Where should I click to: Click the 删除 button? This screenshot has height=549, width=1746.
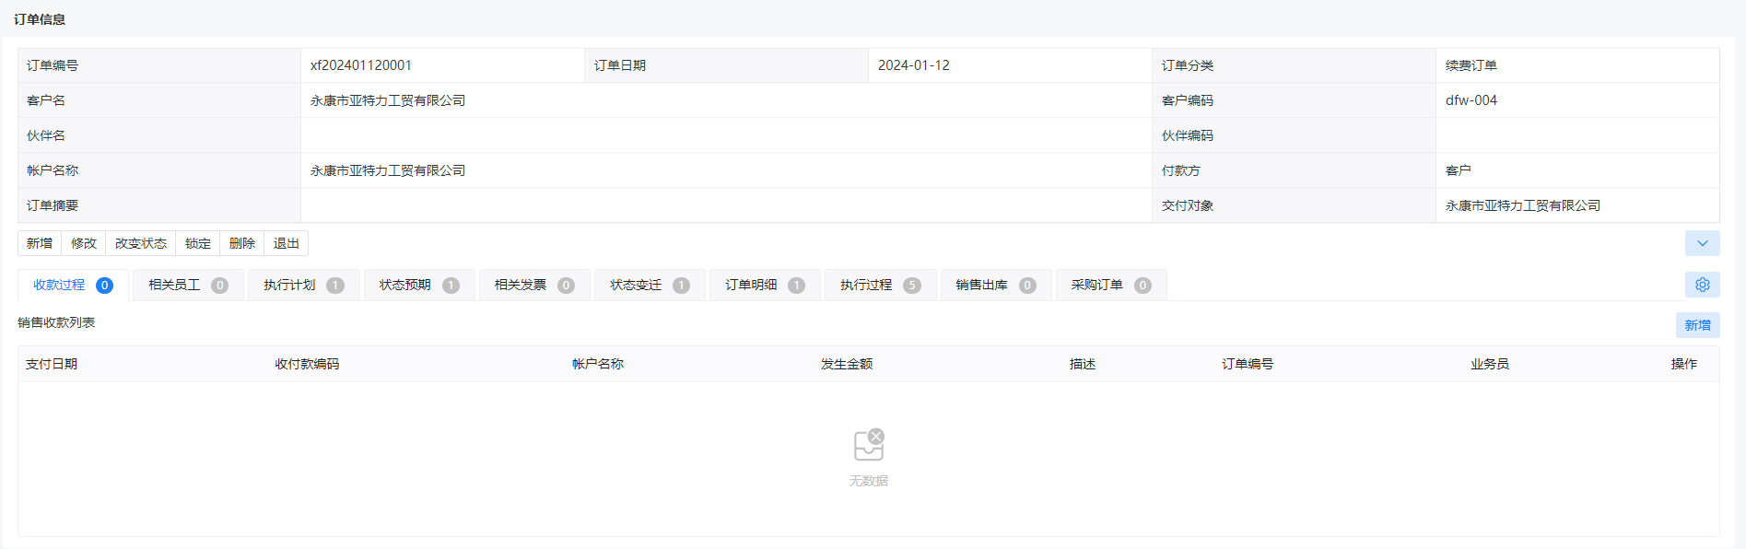(x=242, y=243)
